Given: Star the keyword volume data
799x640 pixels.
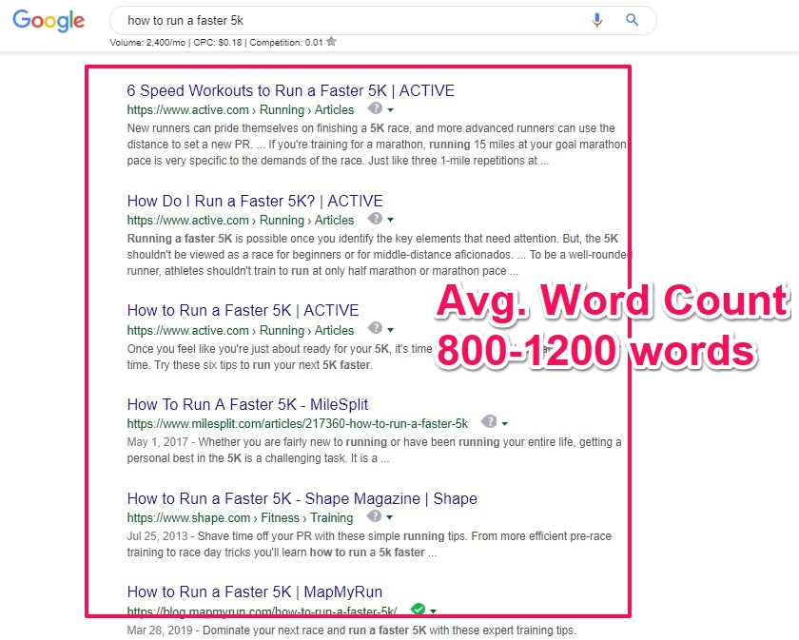Looking at the screenshot, I should [x=332, y=42].
